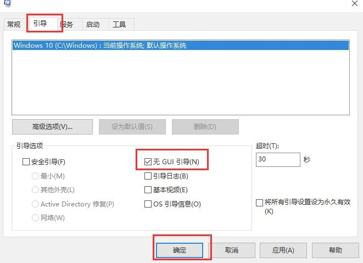
Task: Click the system configuration title bar icon
Action: (x=7, y=3)
